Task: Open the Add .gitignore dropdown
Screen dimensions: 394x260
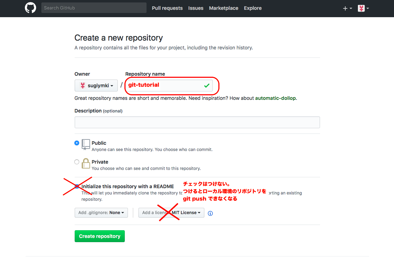Action: point(101,213)
